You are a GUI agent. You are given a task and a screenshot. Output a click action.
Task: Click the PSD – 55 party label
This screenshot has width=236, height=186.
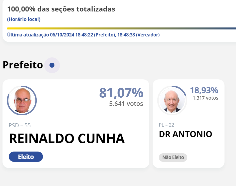[20, 125]
